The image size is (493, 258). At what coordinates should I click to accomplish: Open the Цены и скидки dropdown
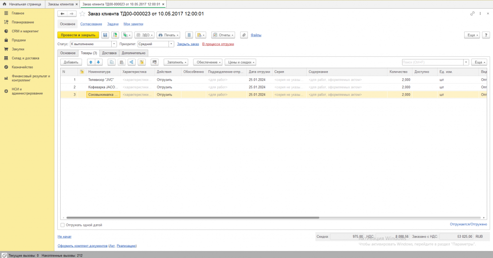click(241, 62)
